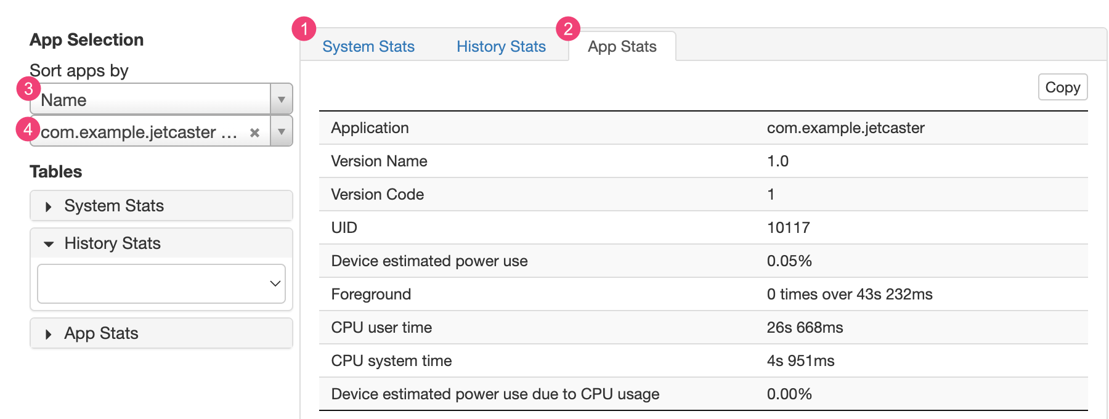The height and width of the screenshot is (419, 1109).
Task: Click the Application row value com.example.jetcaster
Action: point(845,128)
